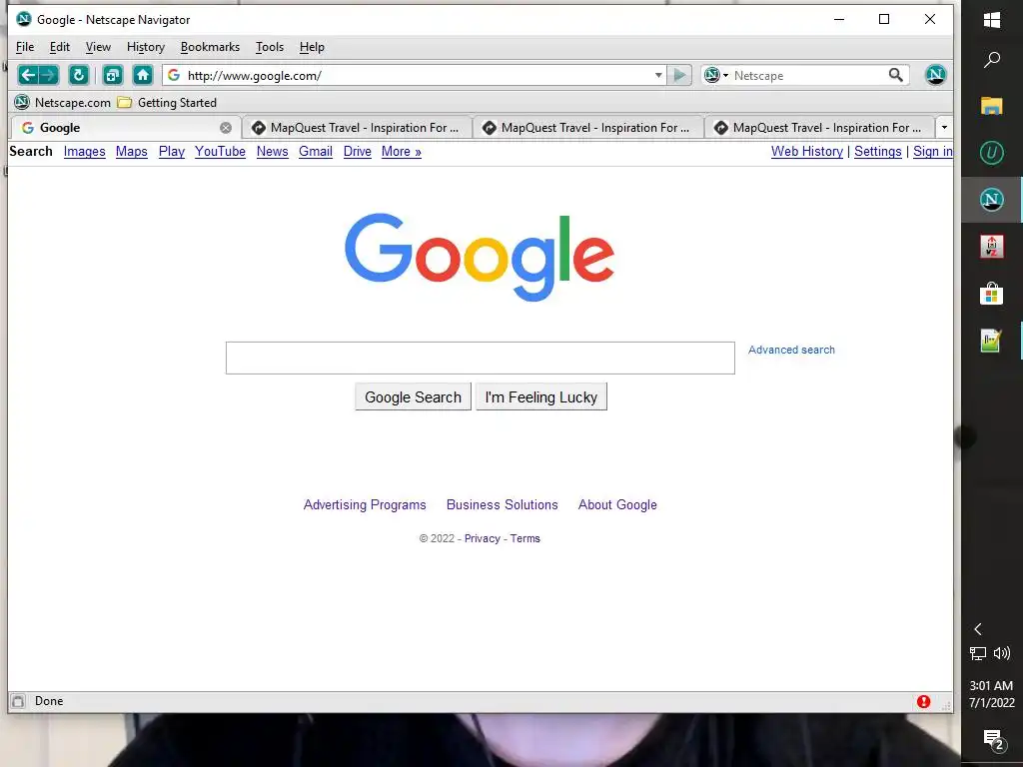Click the Advanced search link

click(x=791, y=350)
